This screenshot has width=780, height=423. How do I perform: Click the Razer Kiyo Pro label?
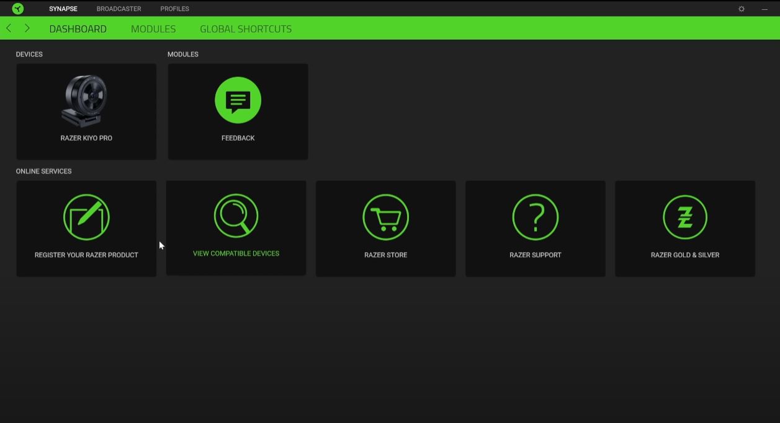(x=86, y=138)
